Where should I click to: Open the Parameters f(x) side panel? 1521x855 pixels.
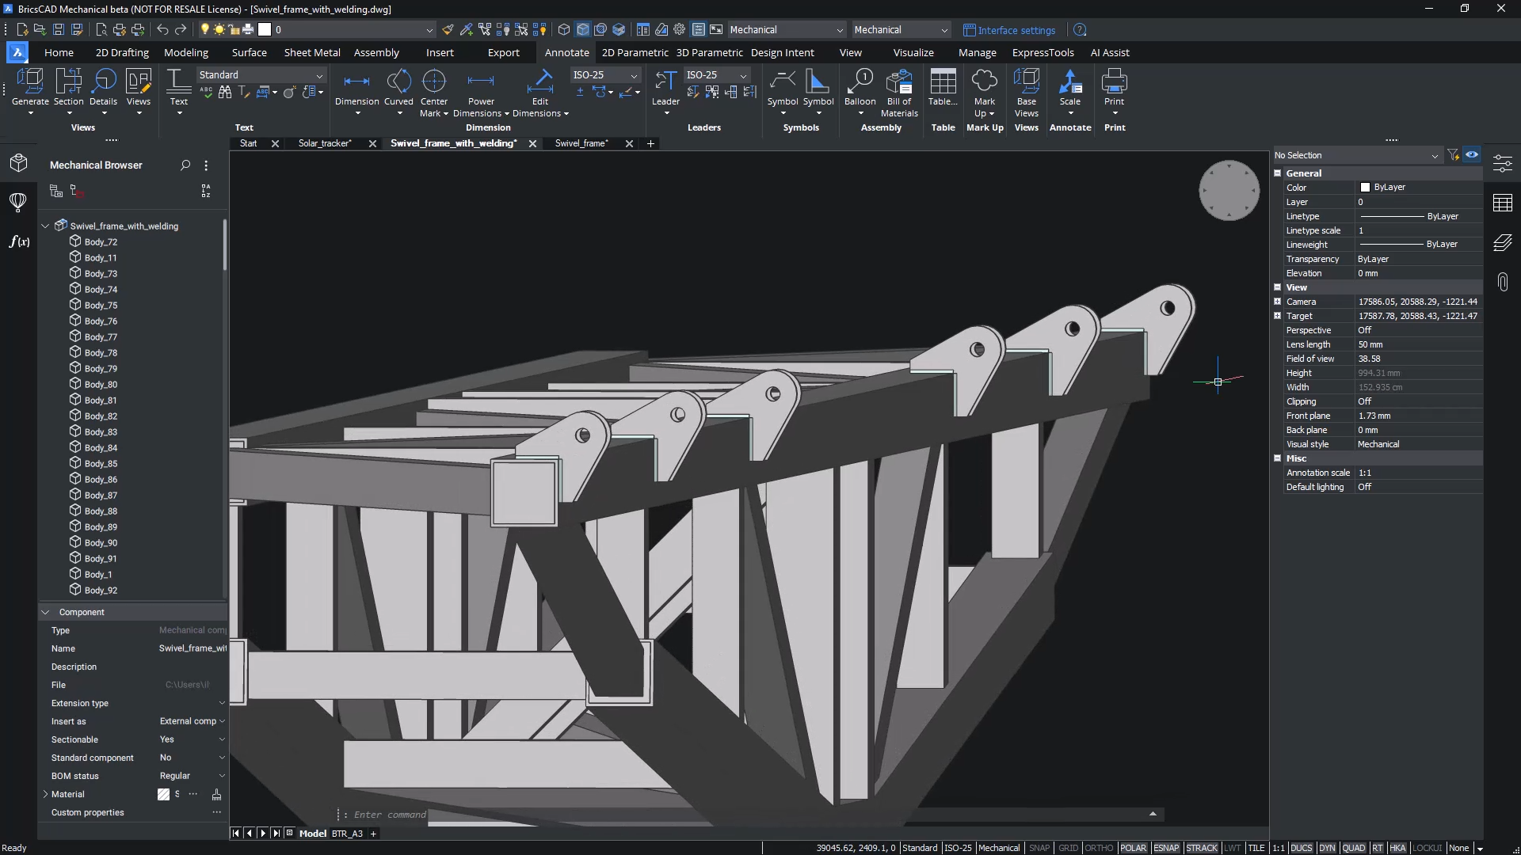coord(19,241)
